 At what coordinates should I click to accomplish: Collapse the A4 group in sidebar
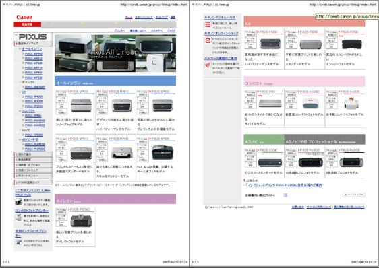(x=20, y=92)
